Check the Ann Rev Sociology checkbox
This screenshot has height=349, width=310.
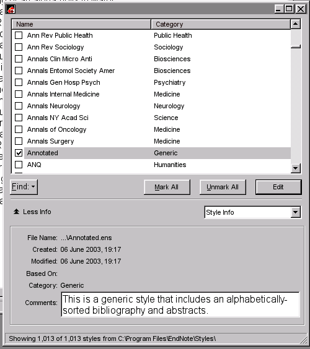point(19,47)
